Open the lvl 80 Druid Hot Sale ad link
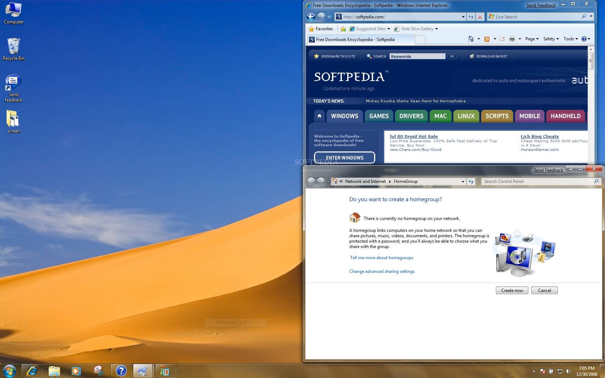 (414, 136)
